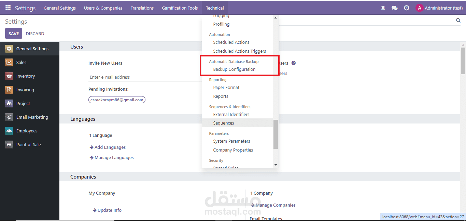The image size is (466, 221).
Task: Select the Project puzzle icon
Action: point(9,103)
